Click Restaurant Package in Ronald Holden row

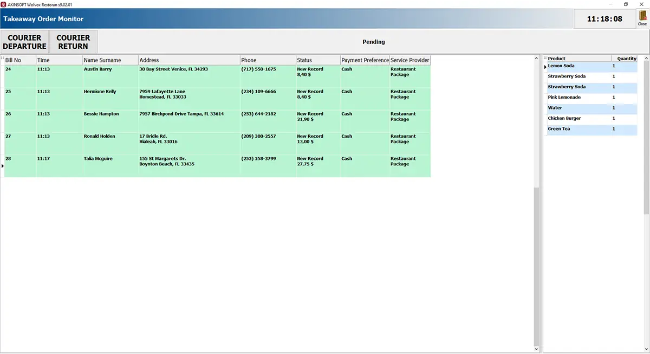tap(403, 139)
